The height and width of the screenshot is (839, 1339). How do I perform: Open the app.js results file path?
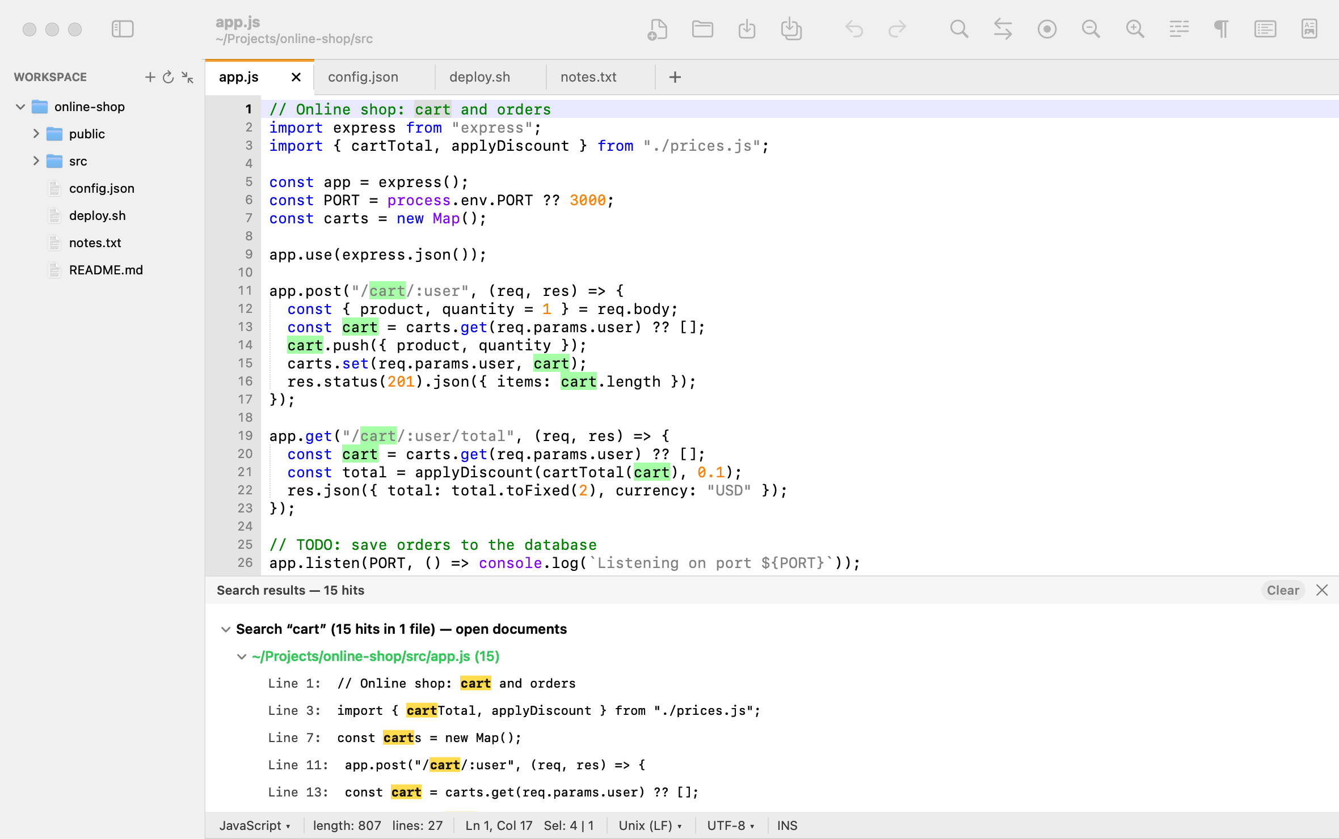[x=376, y=656]
